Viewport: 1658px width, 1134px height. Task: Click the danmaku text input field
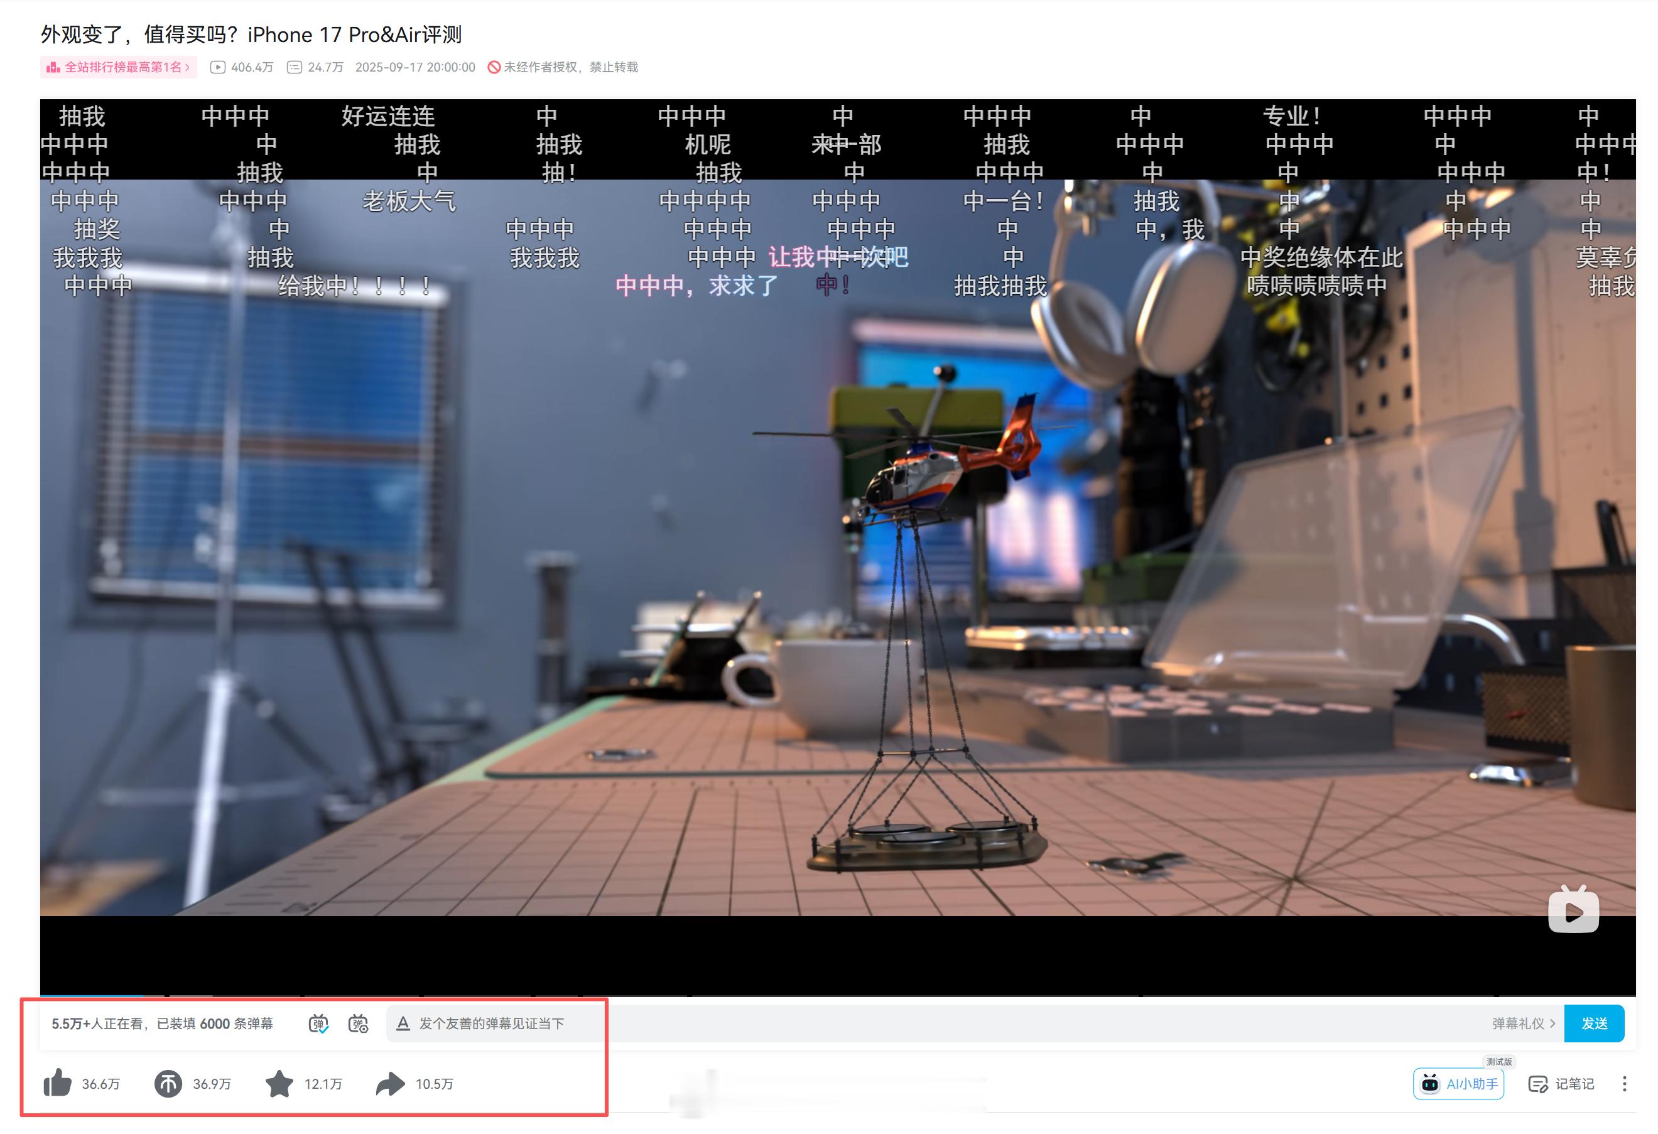935,1023
